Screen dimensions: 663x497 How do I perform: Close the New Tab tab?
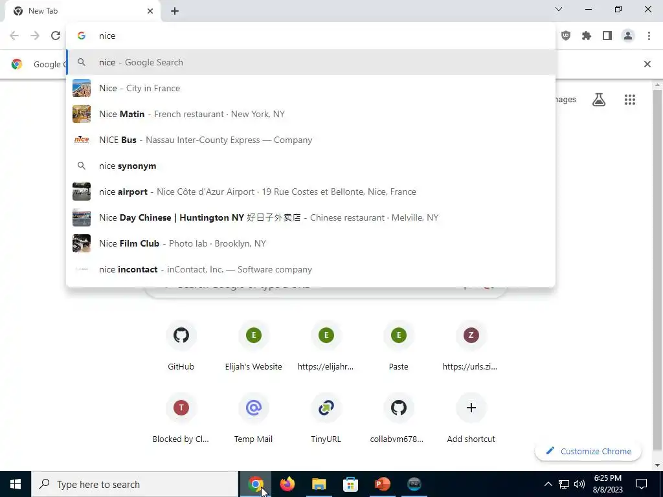click(150, 11)
